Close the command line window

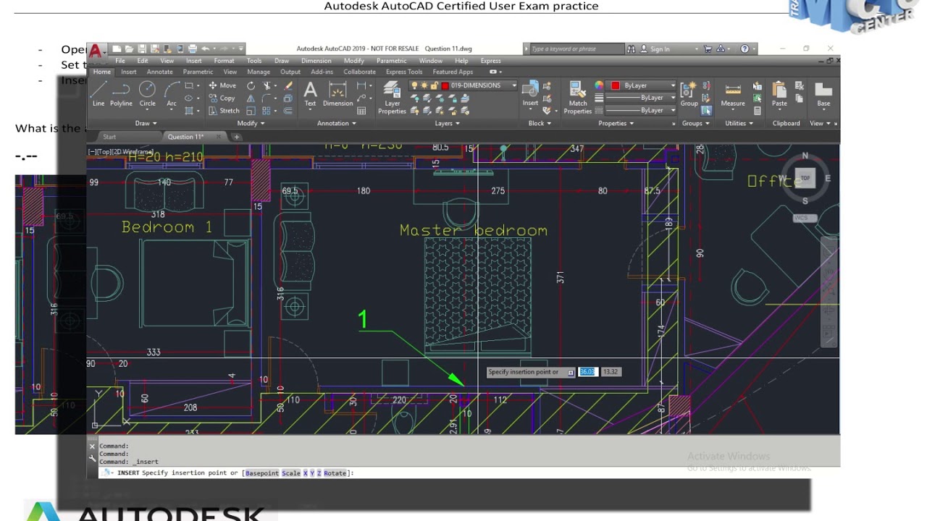[92, 446]
